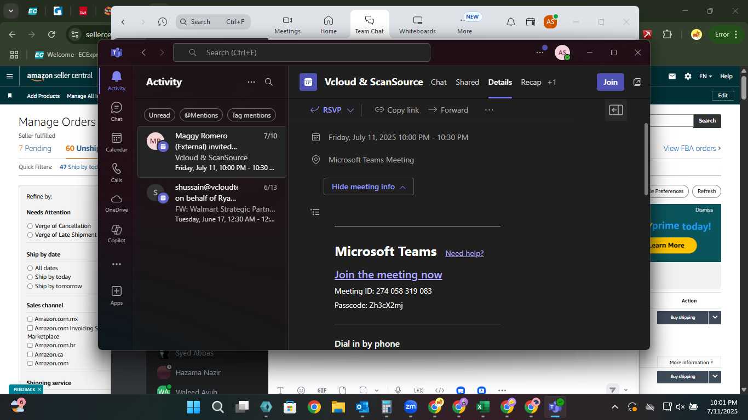Open Zoom history clock icon
This screenshot has width=748, height=420.
tap(163, 22)
